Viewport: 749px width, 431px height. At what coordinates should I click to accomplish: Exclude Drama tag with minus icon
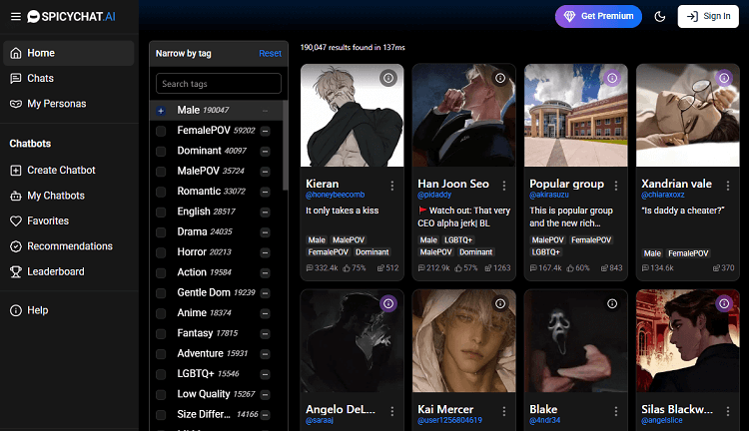coord(265,232)
